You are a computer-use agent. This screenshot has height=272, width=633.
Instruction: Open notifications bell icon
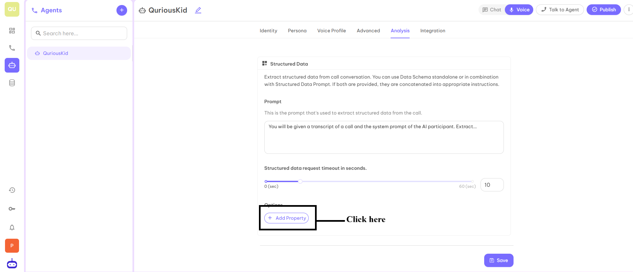12,227
